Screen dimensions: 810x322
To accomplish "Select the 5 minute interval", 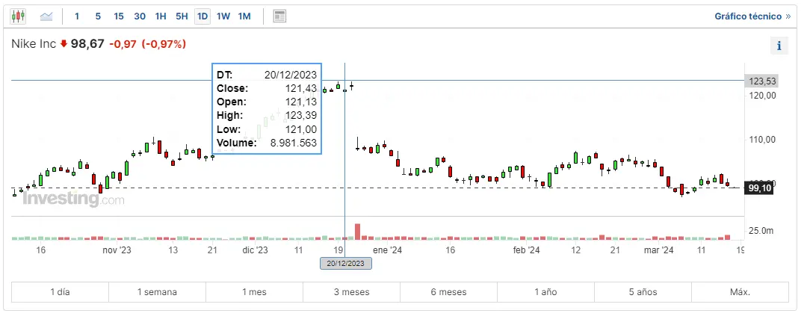I will click(98, 16).
